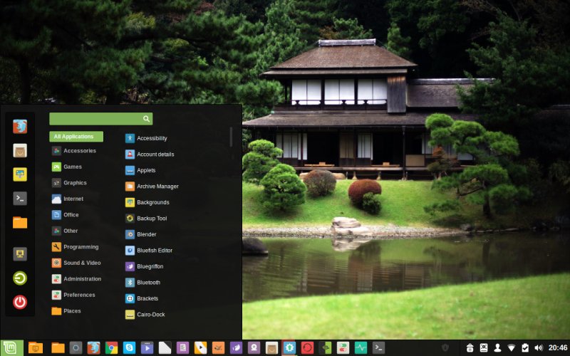
Task: Open the Bluetooth application entry
Action: click(148, 282)
